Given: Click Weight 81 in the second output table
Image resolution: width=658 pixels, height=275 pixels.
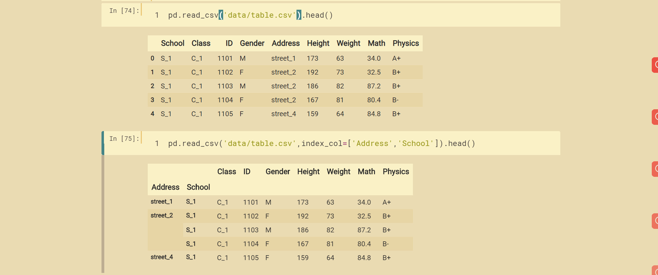Looking at the screenshot, I should [x=330, y=244].
